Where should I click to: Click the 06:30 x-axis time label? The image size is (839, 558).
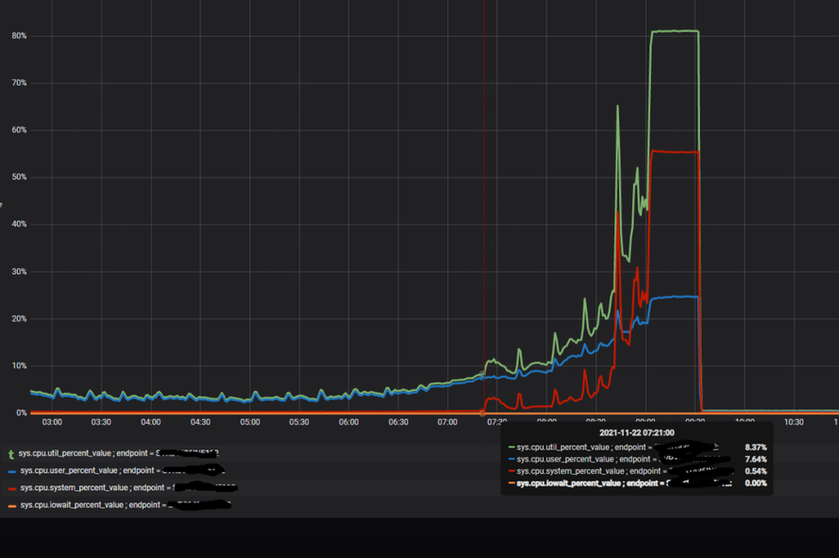[398, 422]
